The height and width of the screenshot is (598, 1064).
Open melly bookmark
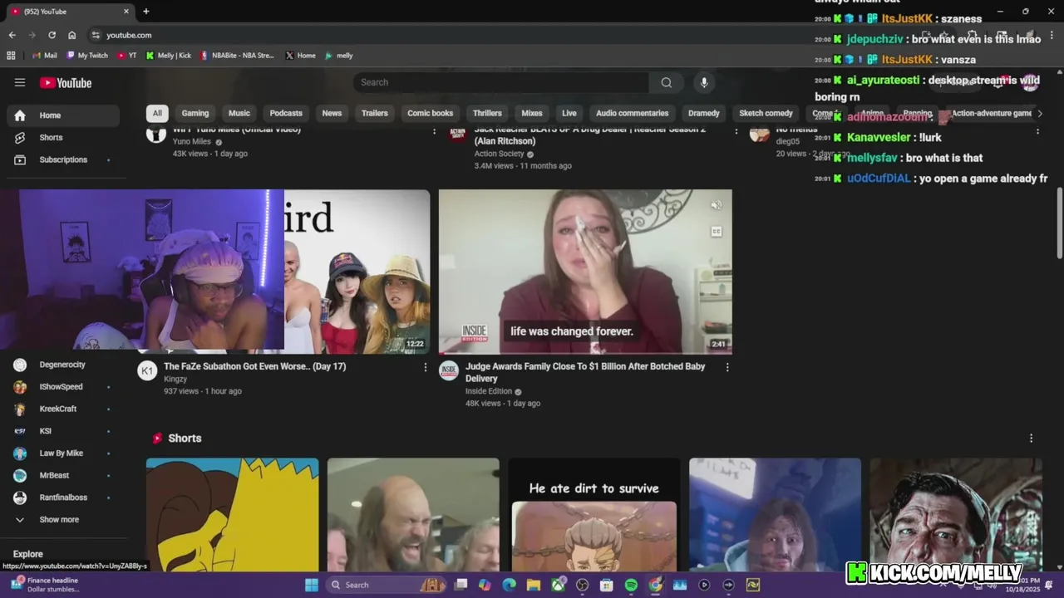(x=339, y=56)
